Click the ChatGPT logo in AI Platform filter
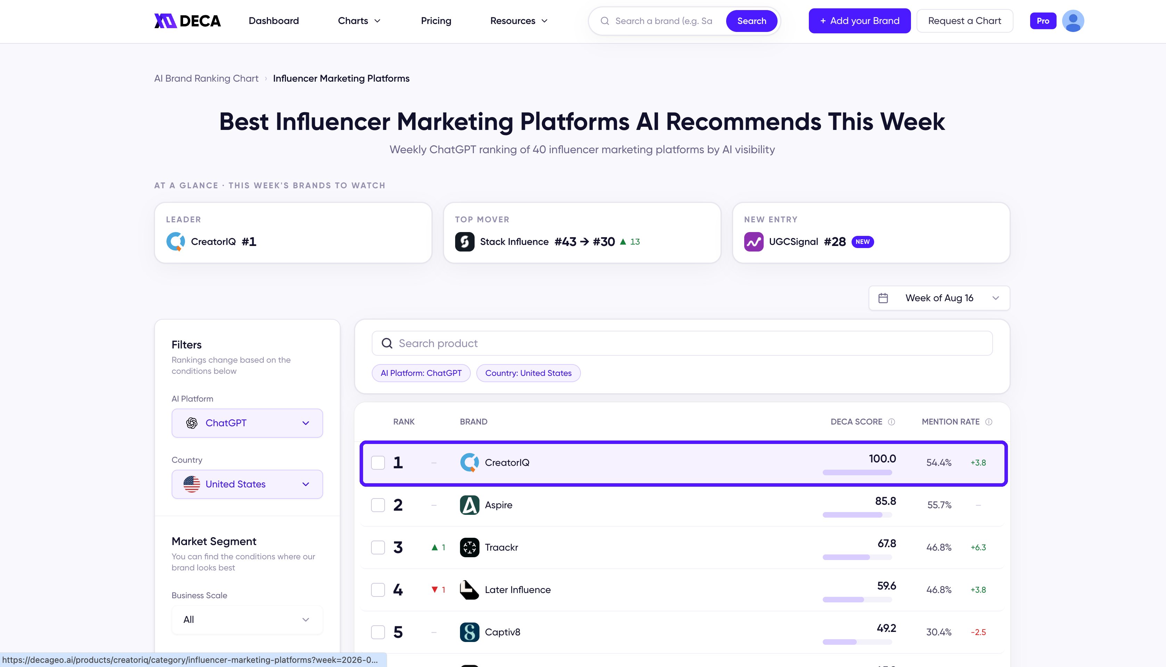The width and height of the screenshot is (1166, 667). click(x=192, y=423)
